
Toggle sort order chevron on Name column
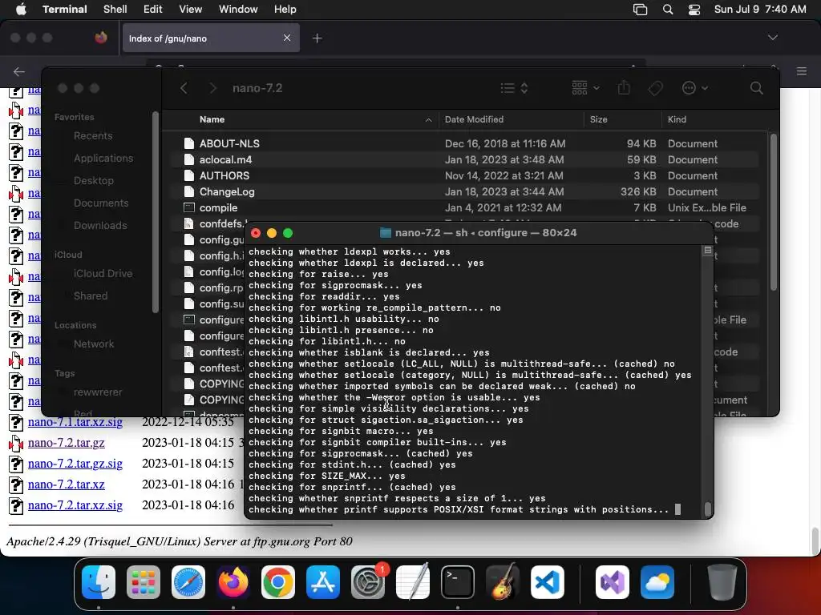428,120
